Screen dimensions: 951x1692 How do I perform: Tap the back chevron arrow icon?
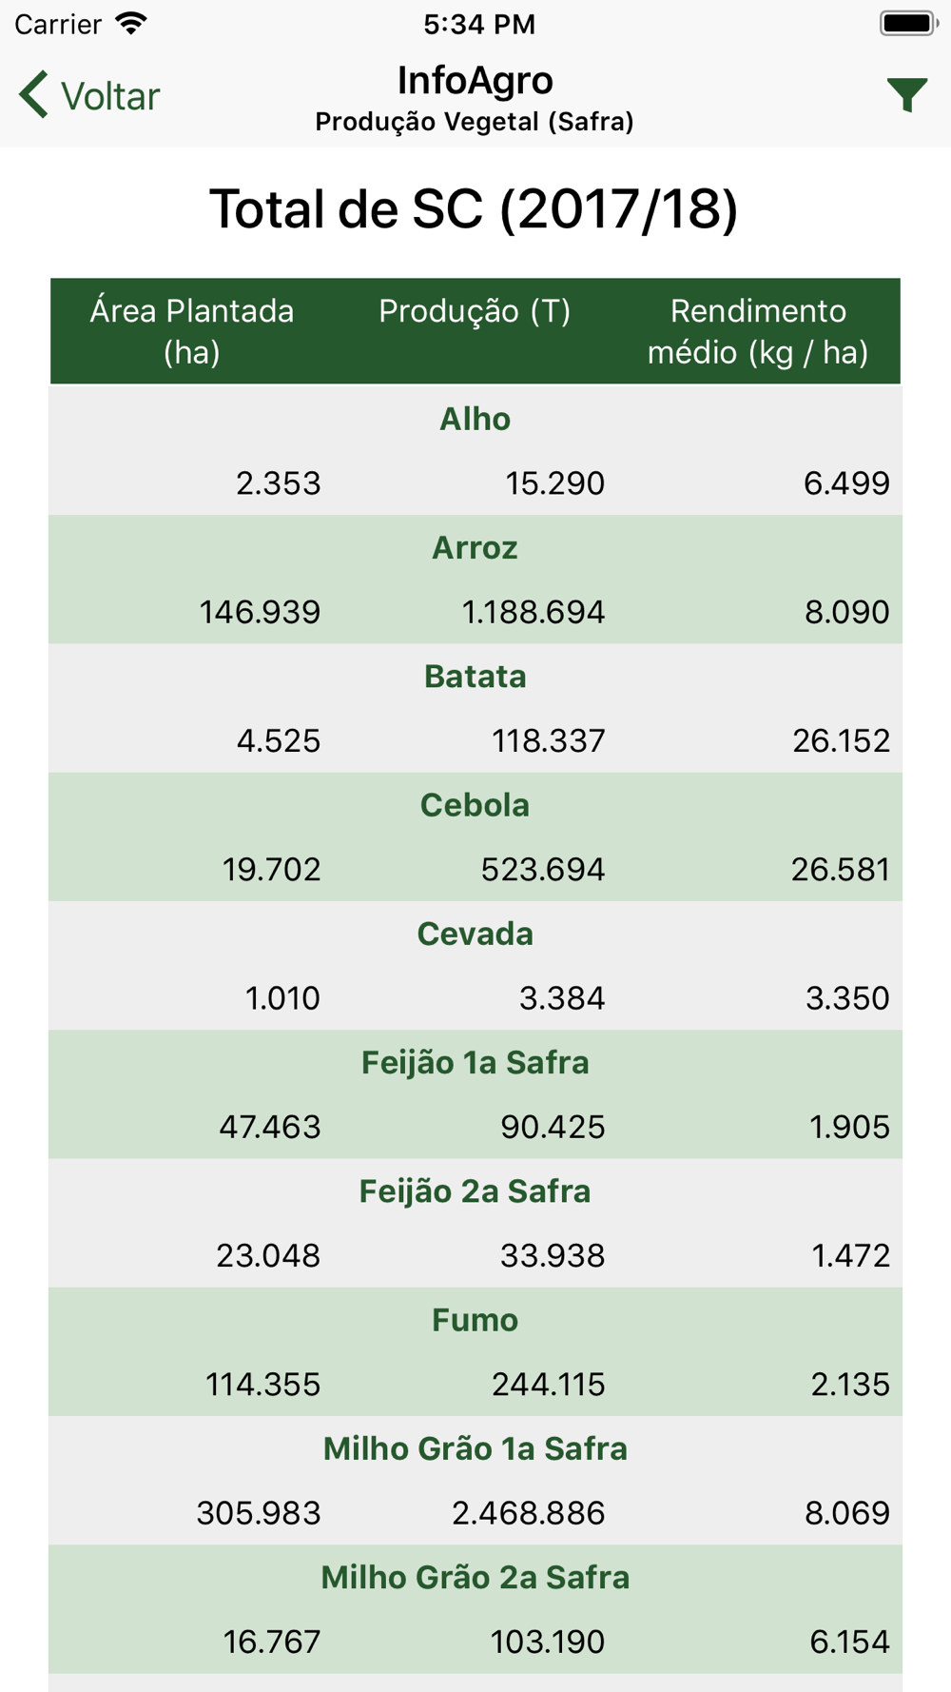pyautogui.click(x=33, y=95)
